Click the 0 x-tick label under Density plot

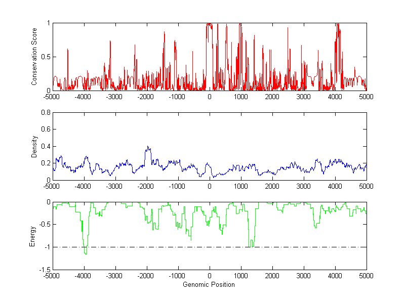point(210,186)
